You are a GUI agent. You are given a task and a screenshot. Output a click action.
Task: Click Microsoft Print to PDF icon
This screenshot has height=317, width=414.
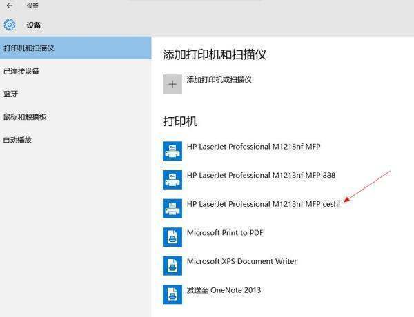pos(172,237)
